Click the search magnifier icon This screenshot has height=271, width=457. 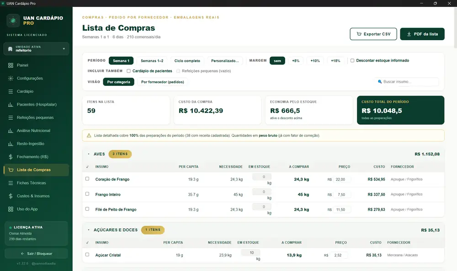[x=380, y=82]
